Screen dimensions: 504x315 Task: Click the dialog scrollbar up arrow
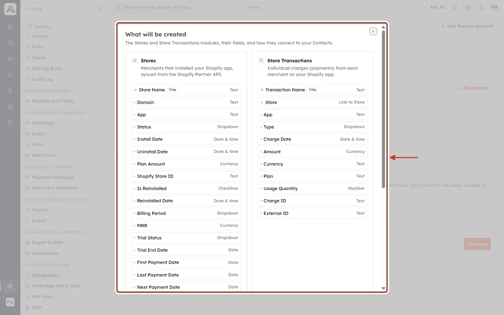click(383, 27)
